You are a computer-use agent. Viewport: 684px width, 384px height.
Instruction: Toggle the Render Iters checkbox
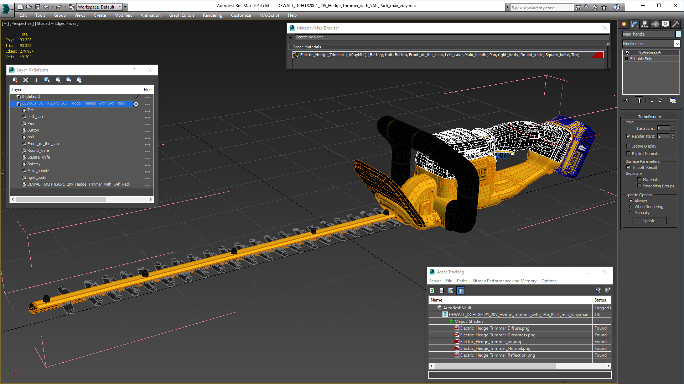(628, 136)
